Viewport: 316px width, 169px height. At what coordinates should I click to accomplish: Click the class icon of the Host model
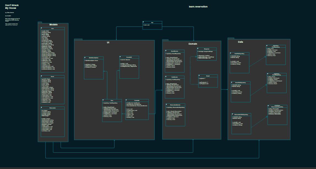tap(42, 28)
